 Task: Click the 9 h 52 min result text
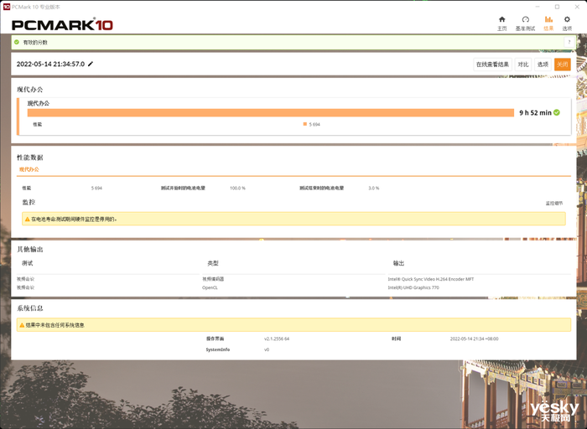[x=535, y=112]
